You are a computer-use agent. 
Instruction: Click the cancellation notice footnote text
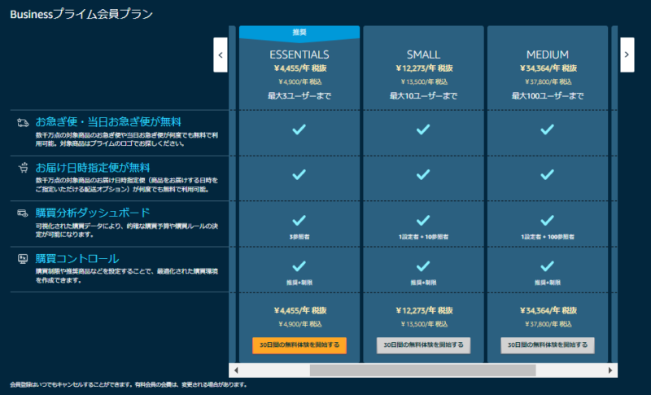pos(129,384)
